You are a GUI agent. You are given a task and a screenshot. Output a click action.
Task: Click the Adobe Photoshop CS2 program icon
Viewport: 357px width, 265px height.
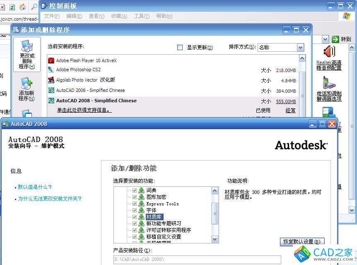51,70
